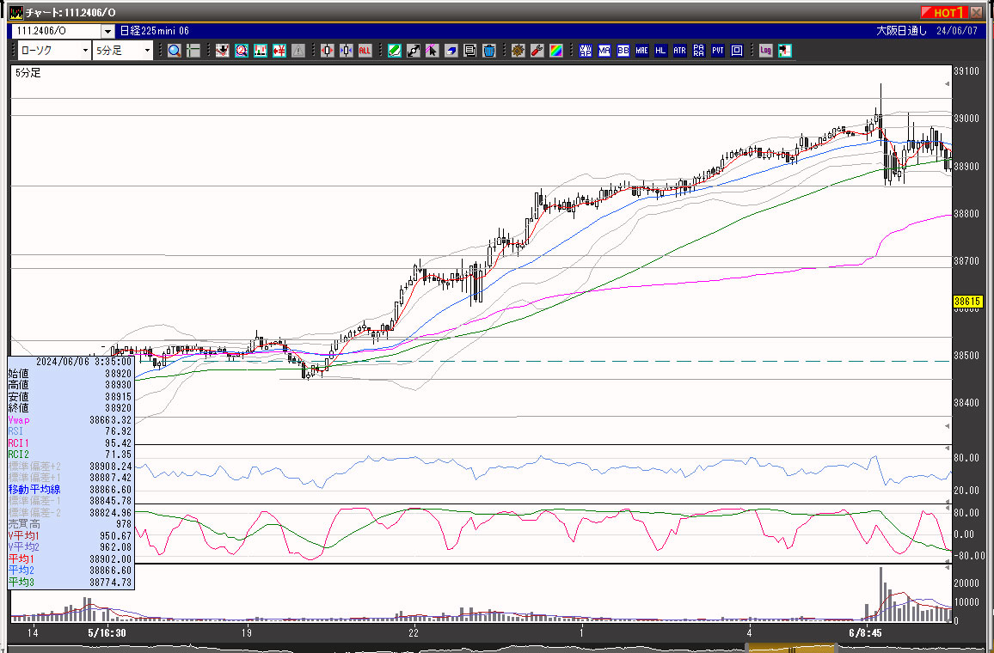
Task: Click the 6/8:45 time axis label
Action: point(865,632)
